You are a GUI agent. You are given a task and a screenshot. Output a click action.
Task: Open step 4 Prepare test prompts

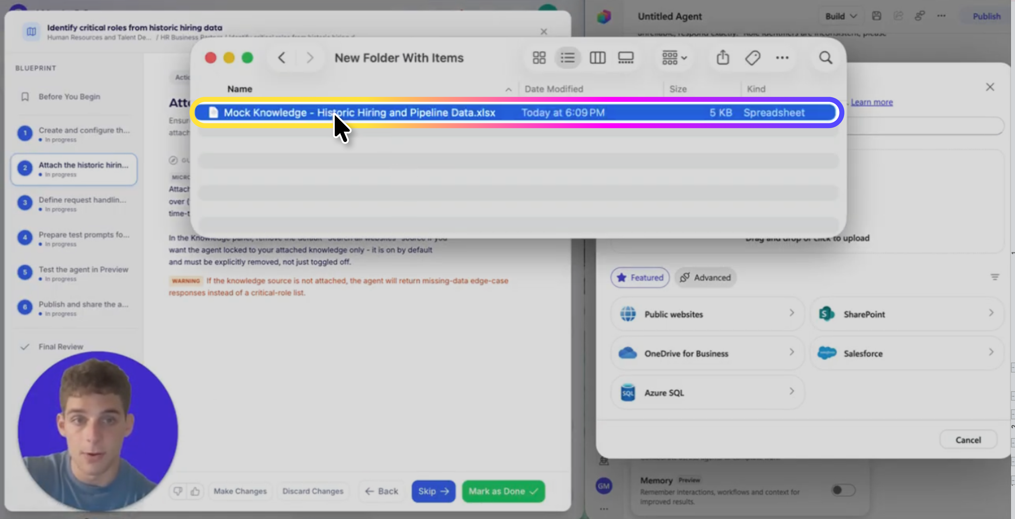point(74,239)
